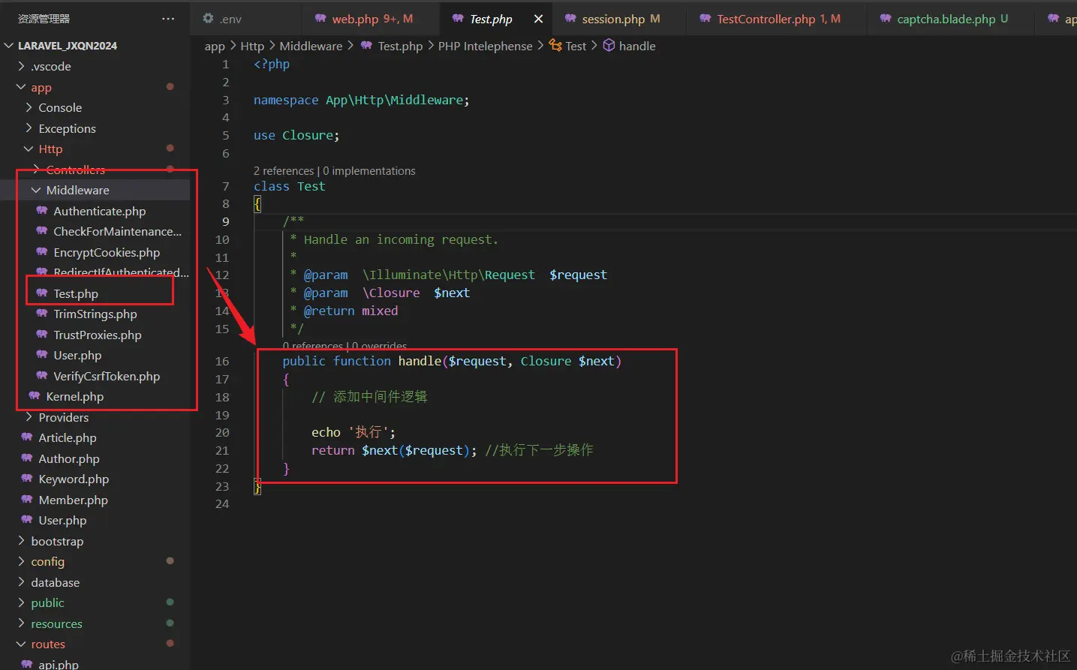
Task: Select Test.php in the Middleware folder
Action: pyautogui.click(x=76, y=293)
